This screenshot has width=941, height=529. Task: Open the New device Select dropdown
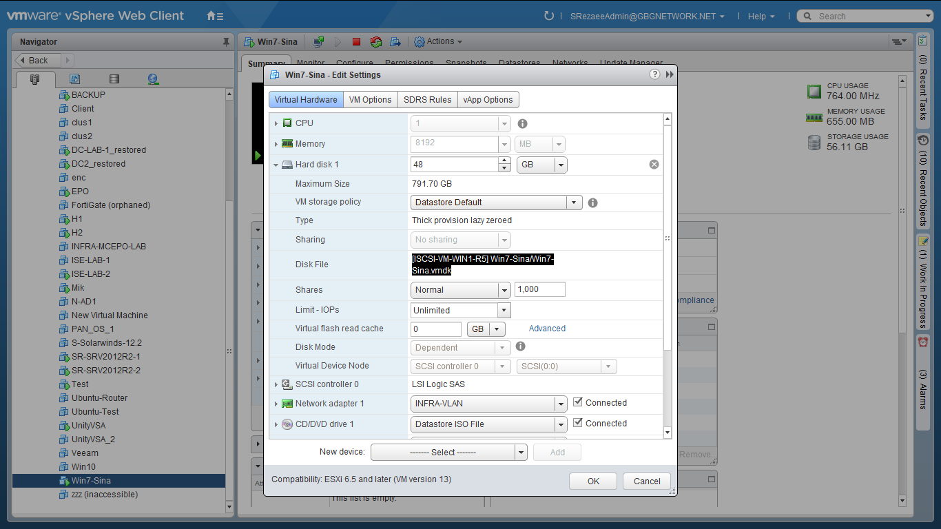coord(449,453)
